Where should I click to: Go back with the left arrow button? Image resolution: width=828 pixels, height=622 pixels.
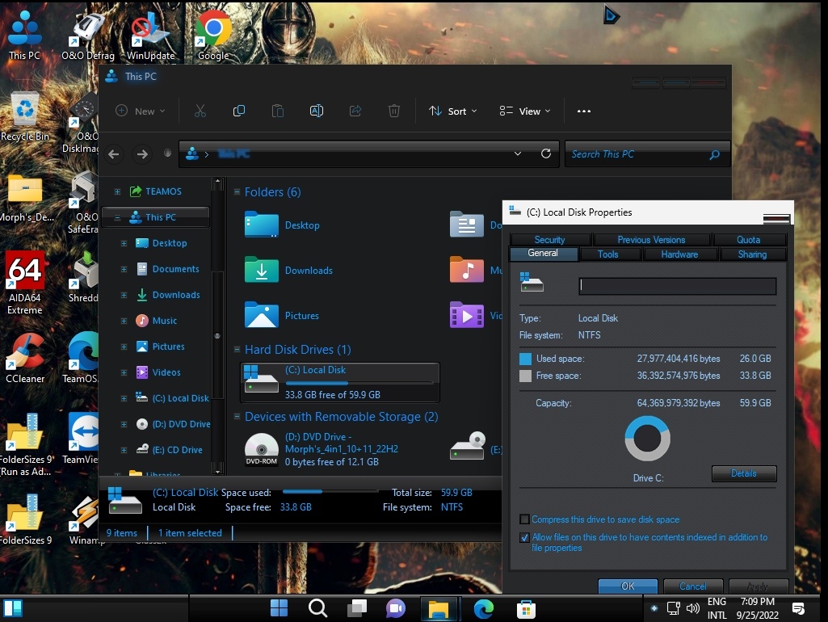point(114,154)
